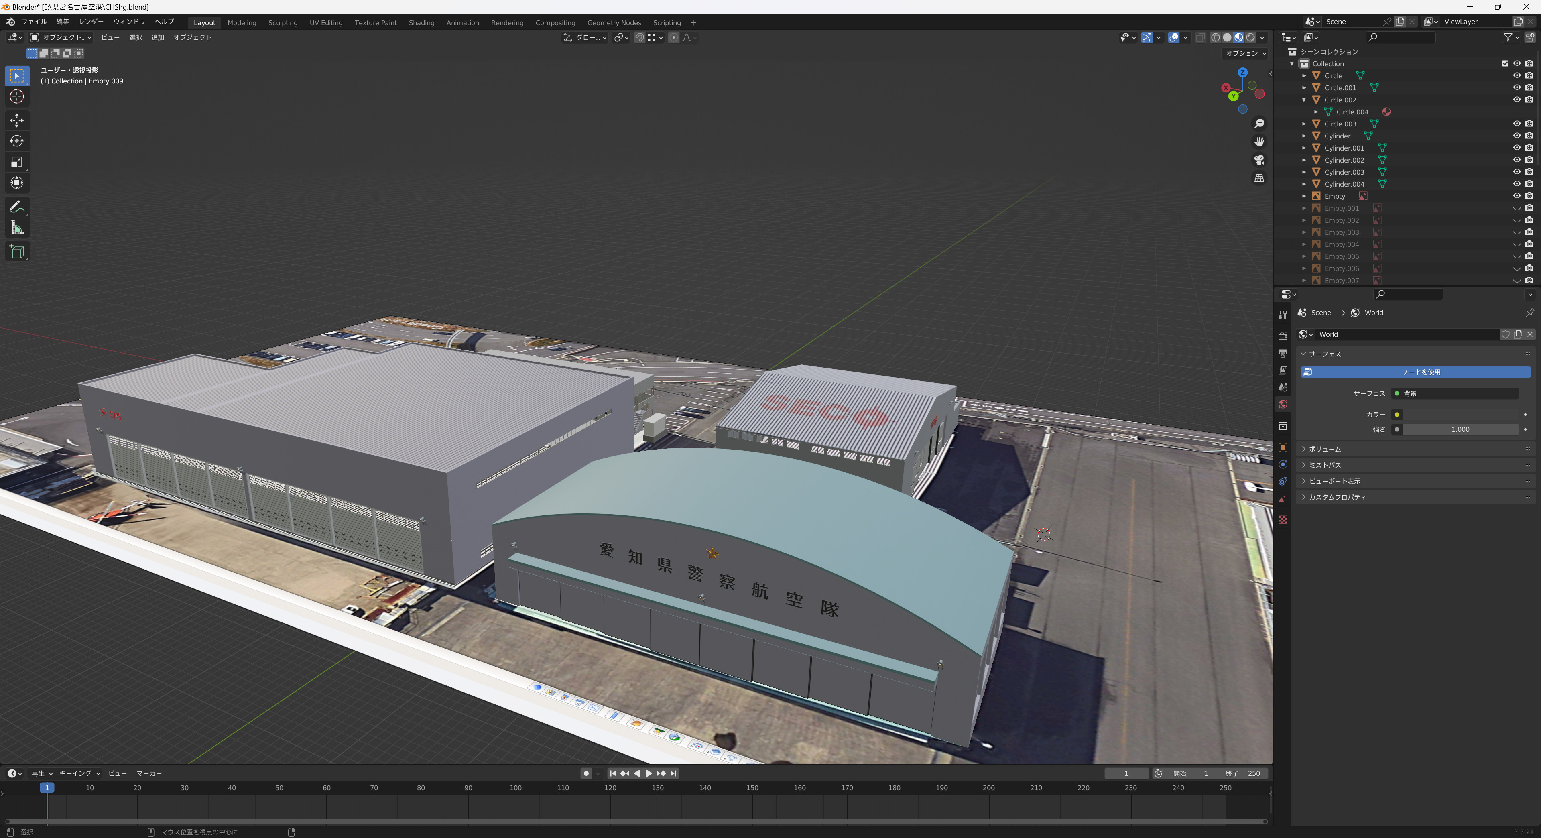Switch to solid viewport shading
Image resolution: width=1541 pixels, height=838 pixels.
1227,37
